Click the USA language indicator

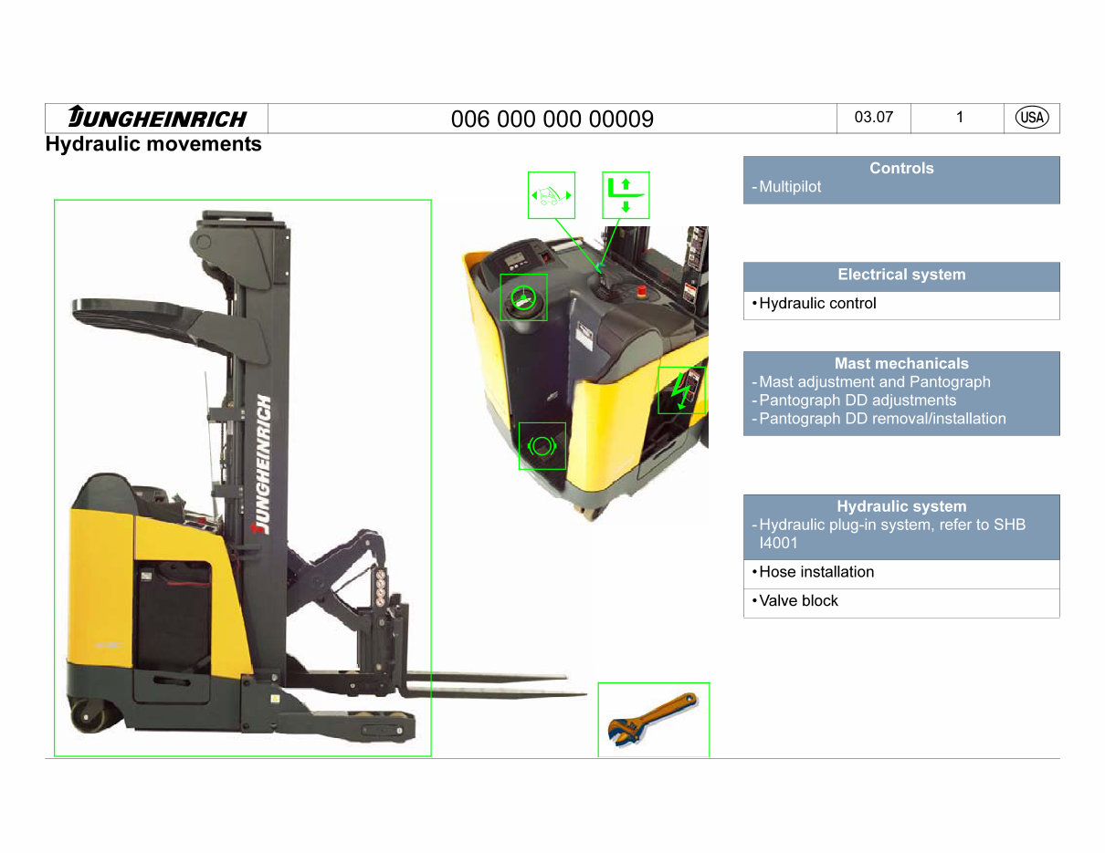[1031, 117]
